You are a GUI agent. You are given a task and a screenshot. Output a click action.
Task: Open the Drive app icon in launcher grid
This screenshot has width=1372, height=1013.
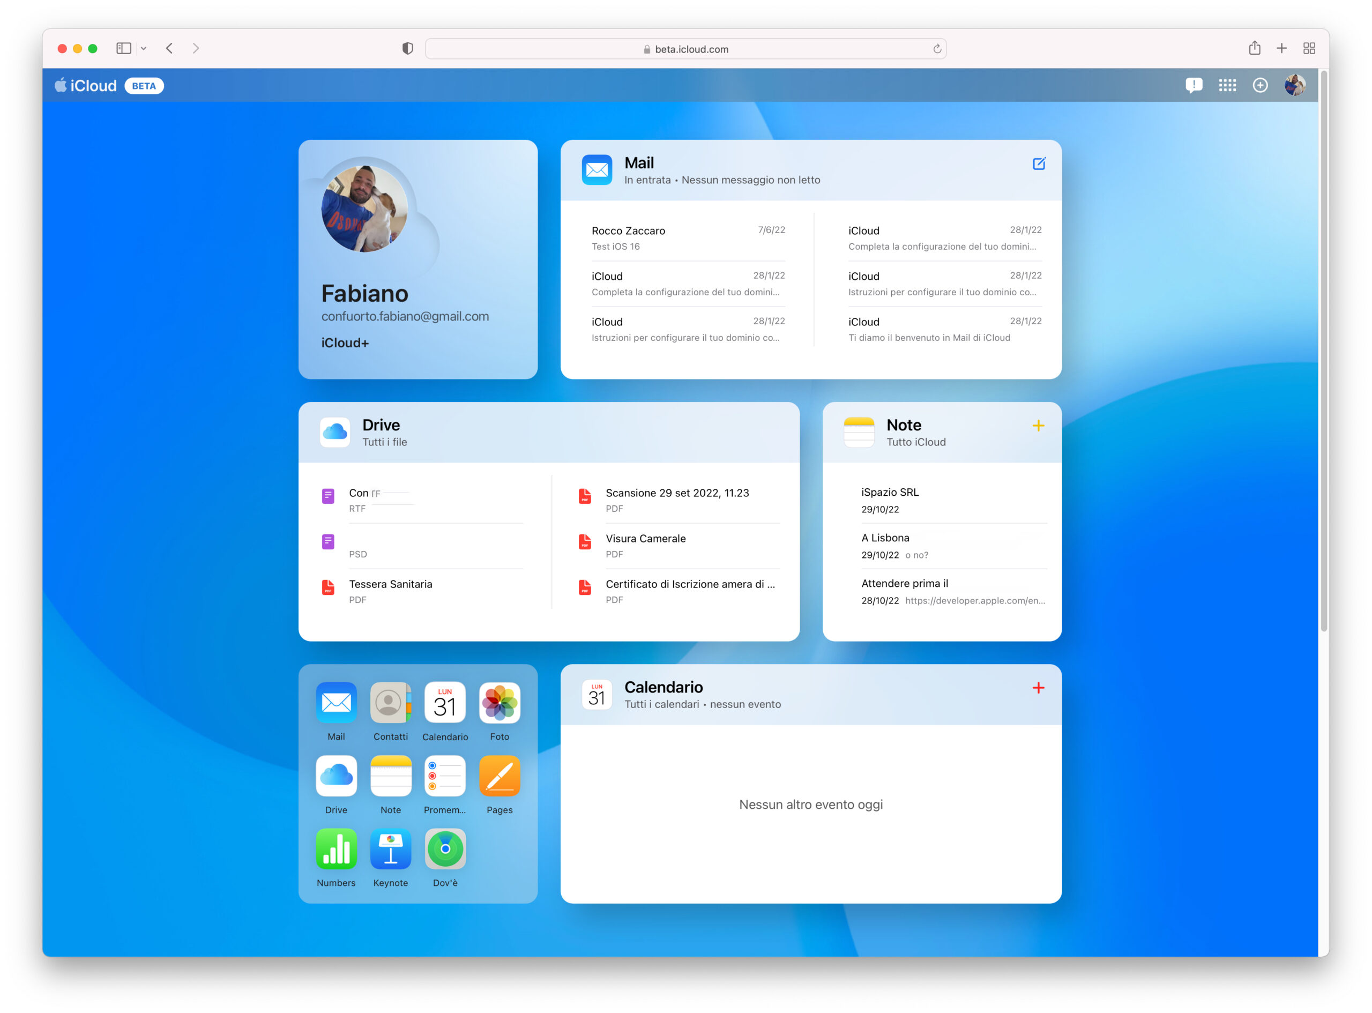click(x=336, y=776)
